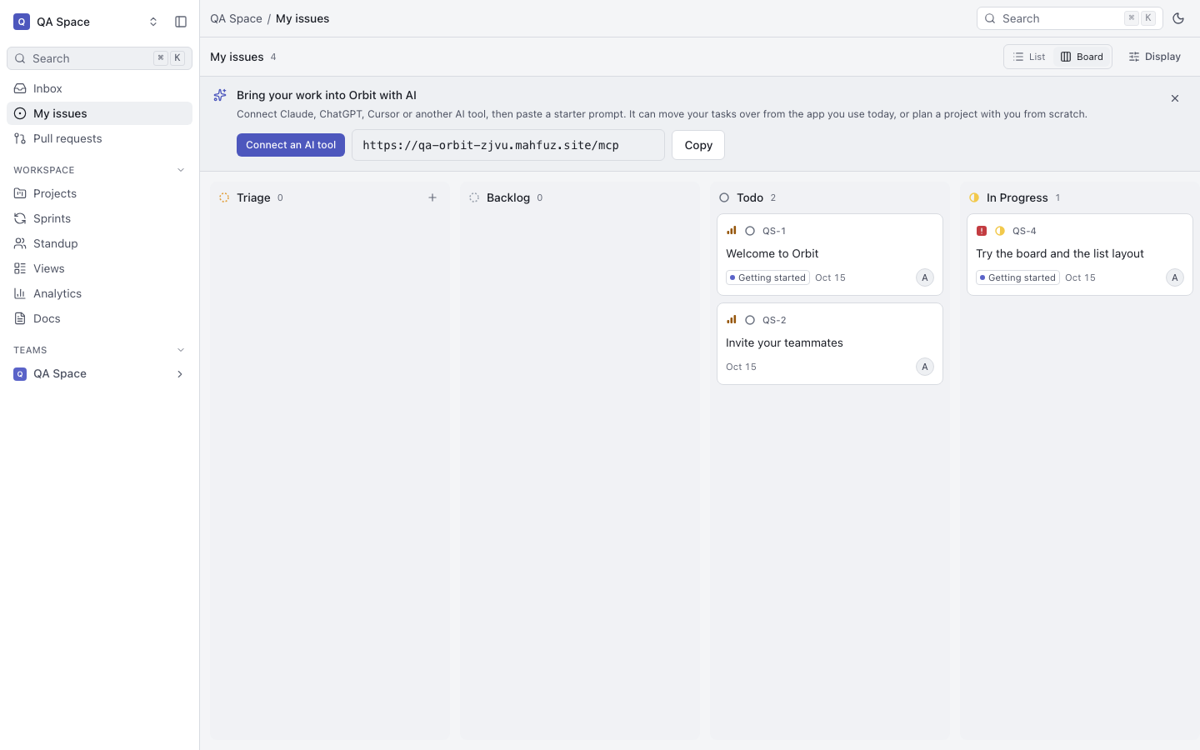The image size is (1200, 750).
Task: Click the Pull requests branch icon
Action: click(x=20, y=138)
